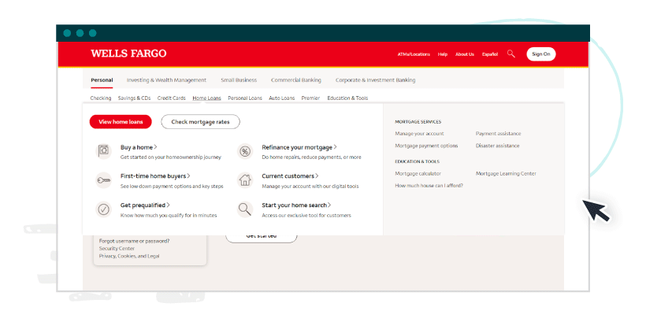Screen dimensions: 646x318
Task: Select the Commercial Banking tab
Action: tap(295, 80)
